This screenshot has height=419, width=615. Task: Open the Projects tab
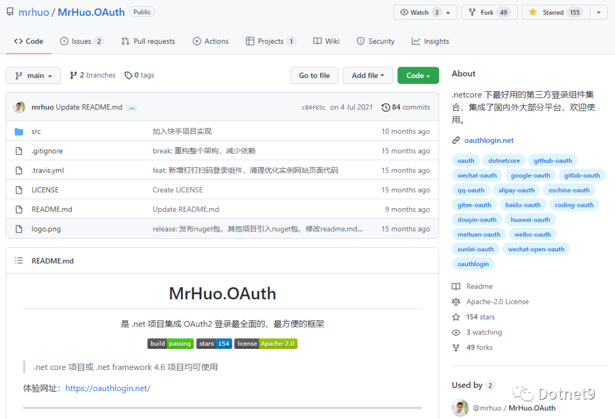point(270,41)
